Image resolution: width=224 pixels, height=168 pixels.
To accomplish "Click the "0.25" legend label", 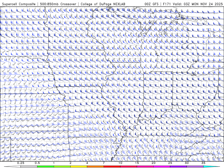I will 21,163.
